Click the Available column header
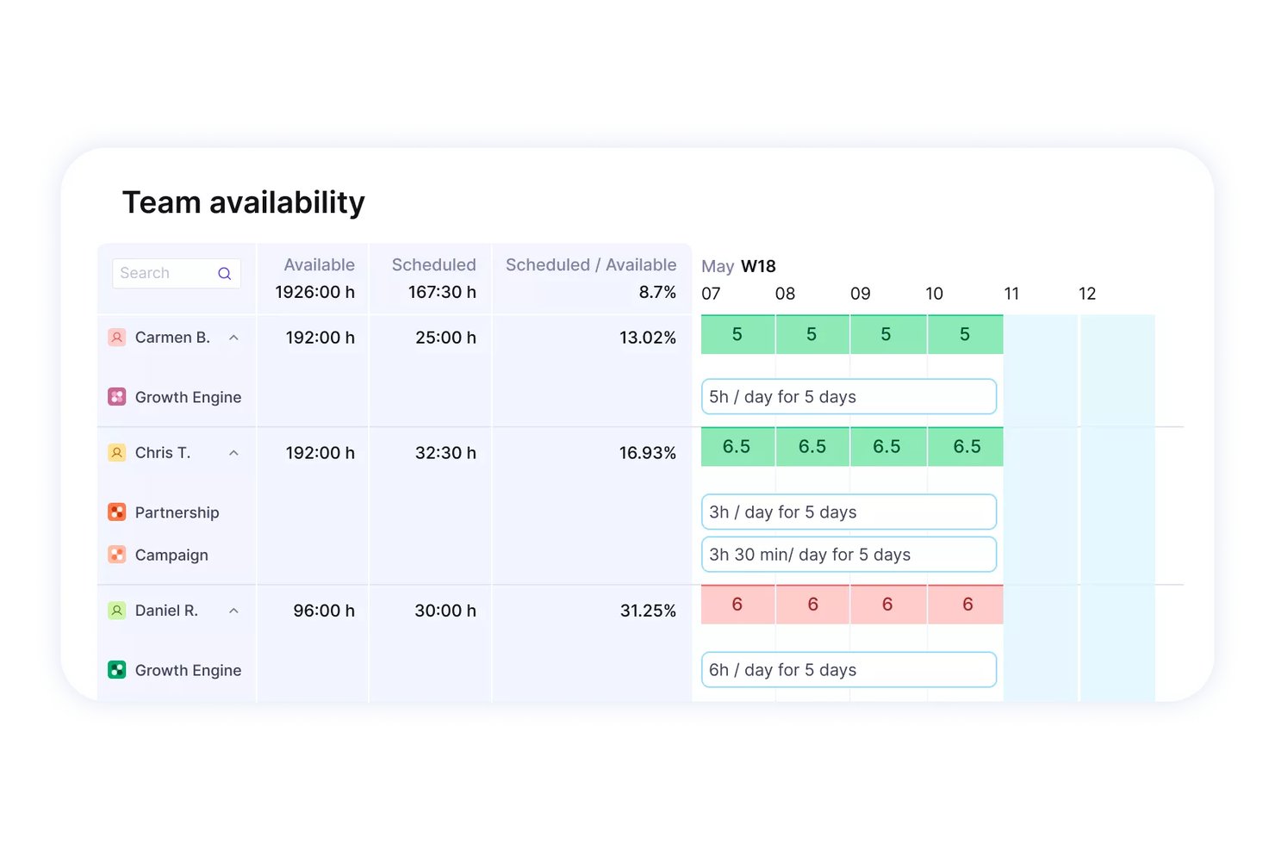This screenshot has width=1275, height=850. [x=320, y=265]
